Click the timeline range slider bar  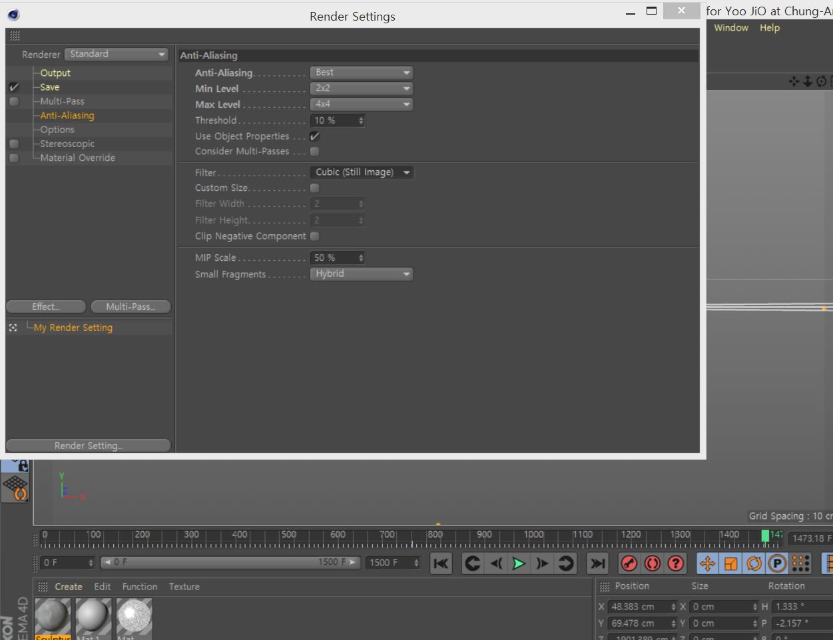click(x=230, y=562)
